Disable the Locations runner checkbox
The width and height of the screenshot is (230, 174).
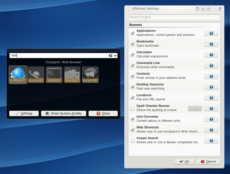[132, 97]
